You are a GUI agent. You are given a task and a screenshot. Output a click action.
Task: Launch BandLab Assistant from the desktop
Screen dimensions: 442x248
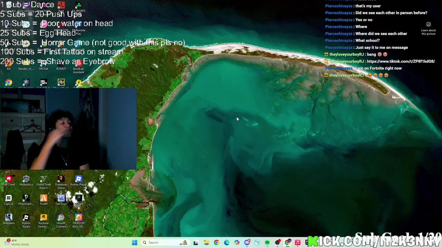[78, 66]
